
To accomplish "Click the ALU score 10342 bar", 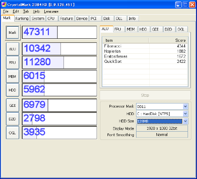I will click(59, 49).
